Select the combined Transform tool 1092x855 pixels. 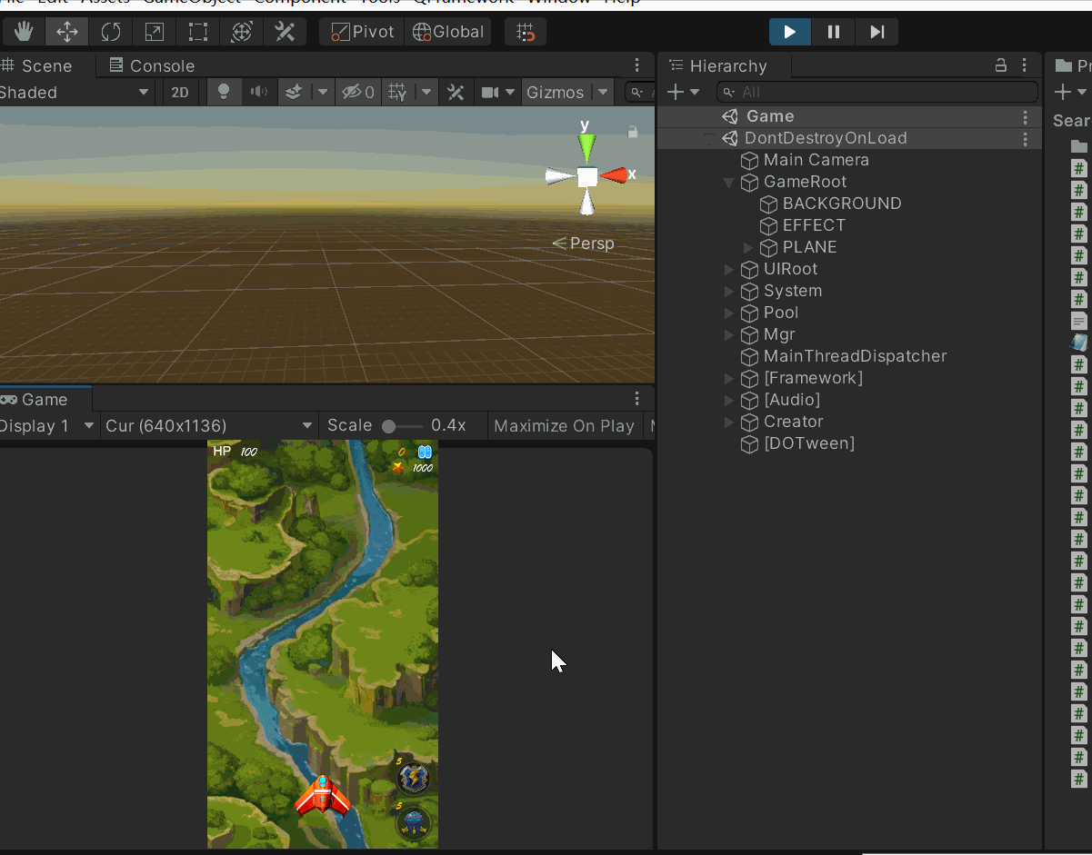[x=242, y=32]
